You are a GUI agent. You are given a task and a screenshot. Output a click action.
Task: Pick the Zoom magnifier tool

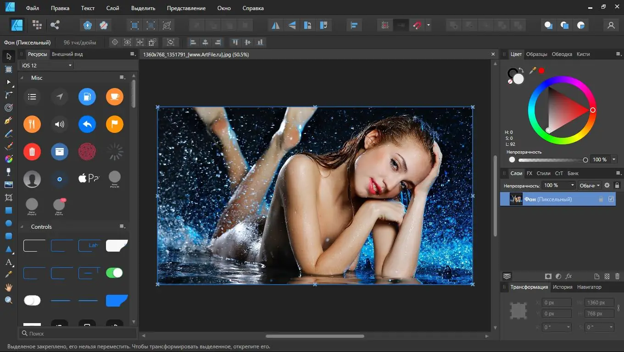8,300
